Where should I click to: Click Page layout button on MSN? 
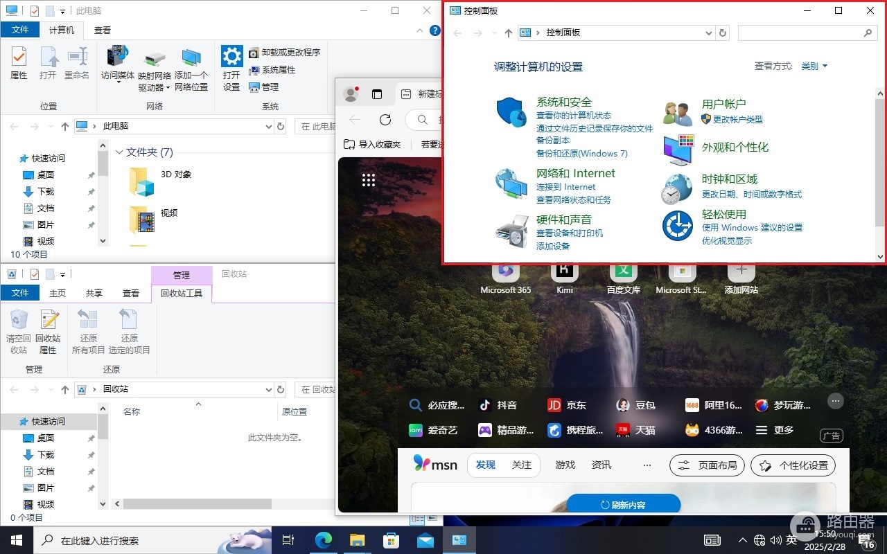[x=707, y=465]
